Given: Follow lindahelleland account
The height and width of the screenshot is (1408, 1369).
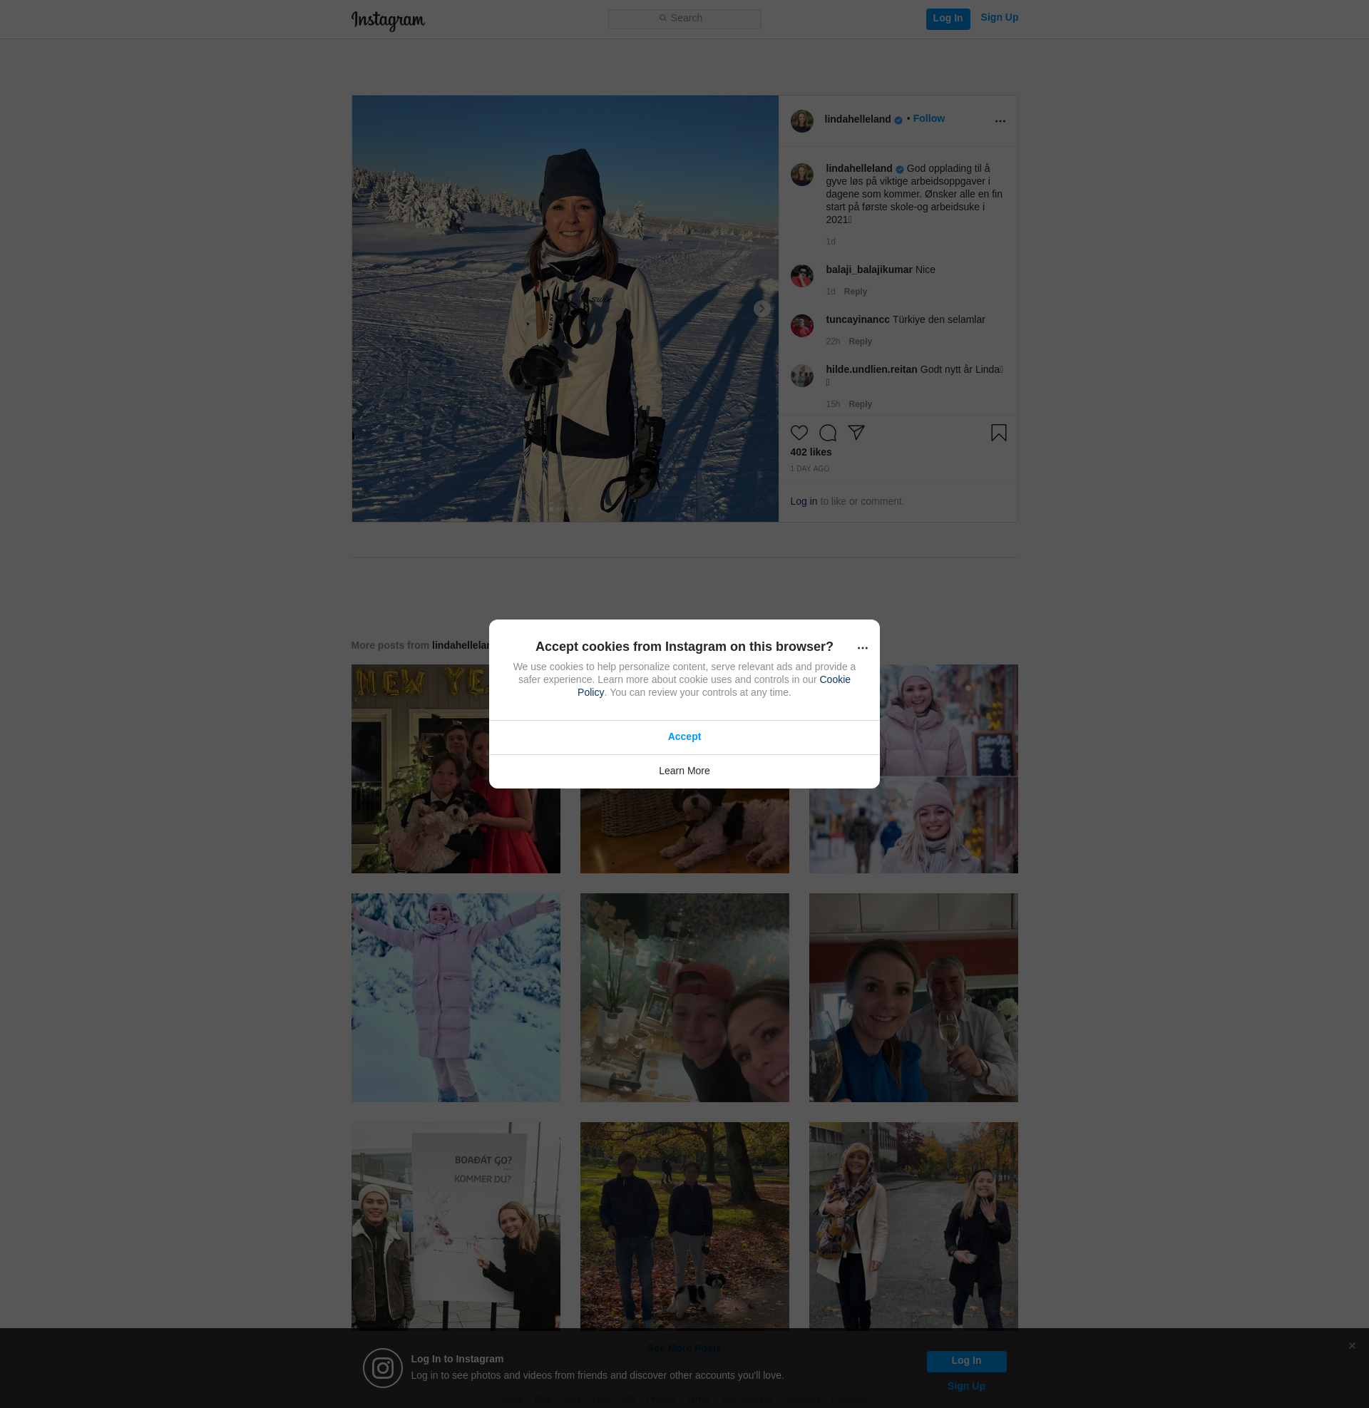Looking at the screenshot, I should [x=928, y=118].
